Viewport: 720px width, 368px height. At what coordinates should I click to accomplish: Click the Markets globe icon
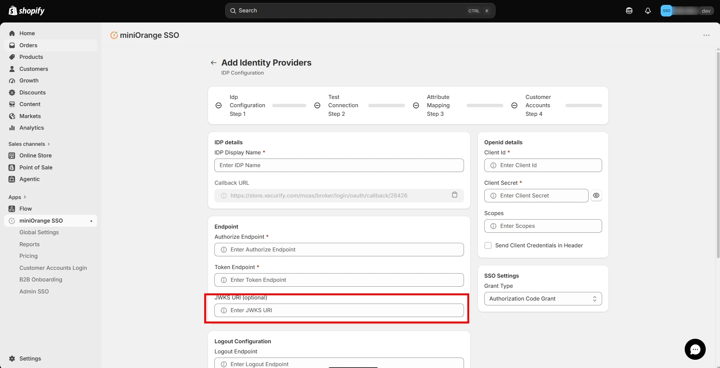pos(12,116)
